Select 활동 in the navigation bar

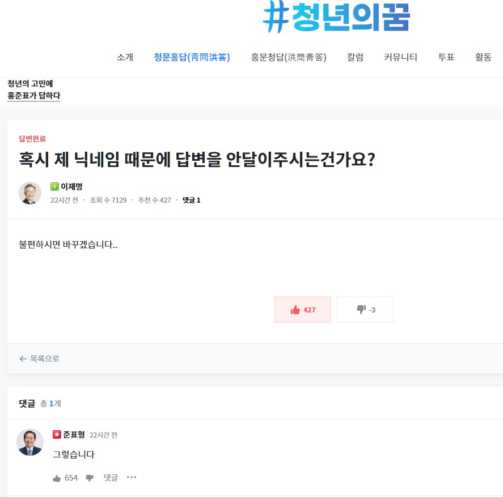coord(483,57)
